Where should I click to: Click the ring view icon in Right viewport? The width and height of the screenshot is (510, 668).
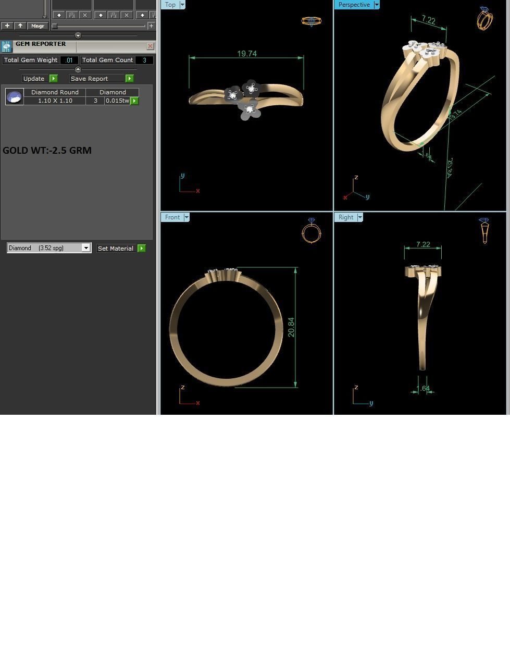[x=484, y=231]
